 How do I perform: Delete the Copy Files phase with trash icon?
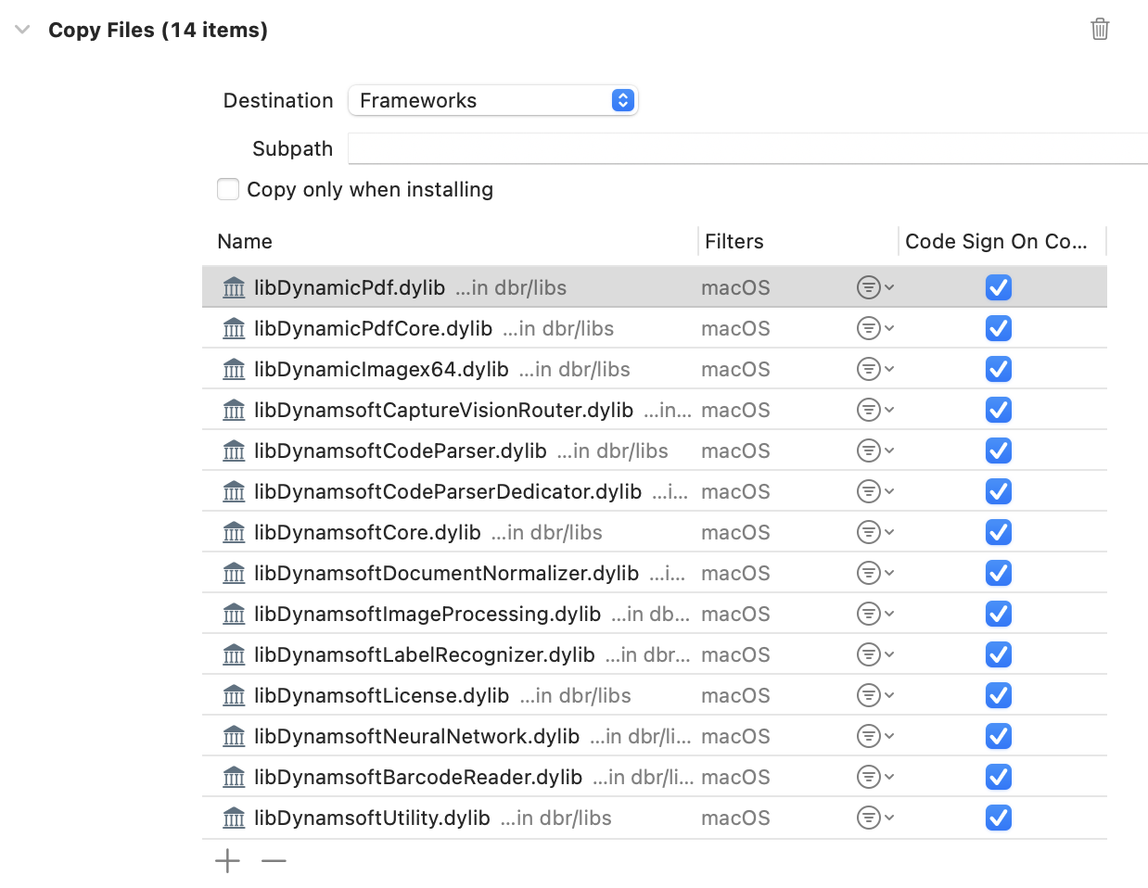point(1100,29)
